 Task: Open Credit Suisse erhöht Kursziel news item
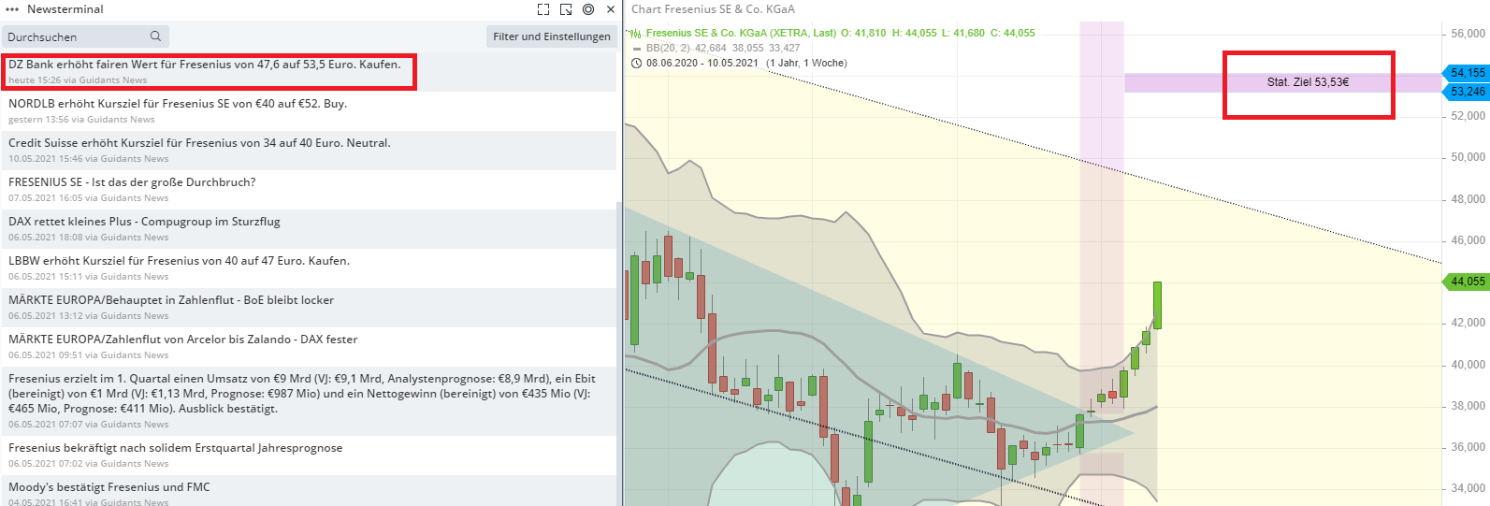click(x=309, y=151)
